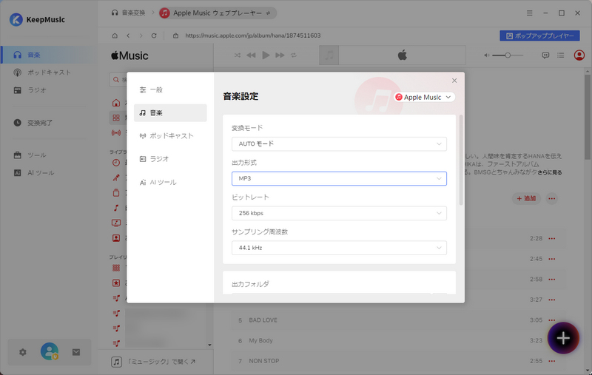
Task: Click the floating plus add button
Action: pos(563,338)
